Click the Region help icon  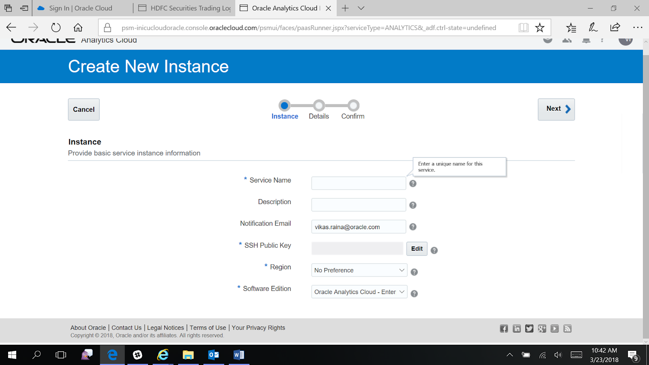(x=414, y=272)
